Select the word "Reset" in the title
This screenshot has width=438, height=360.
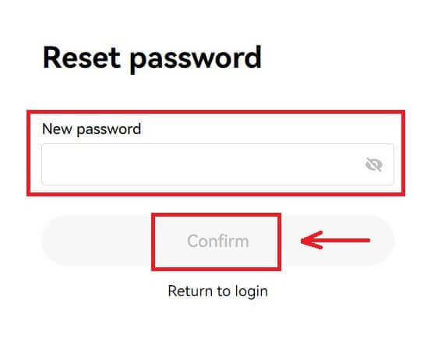click(82, 58)
